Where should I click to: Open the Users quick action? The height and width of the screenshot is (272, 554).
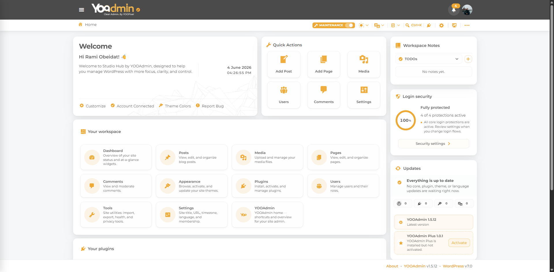click(284, 95)
